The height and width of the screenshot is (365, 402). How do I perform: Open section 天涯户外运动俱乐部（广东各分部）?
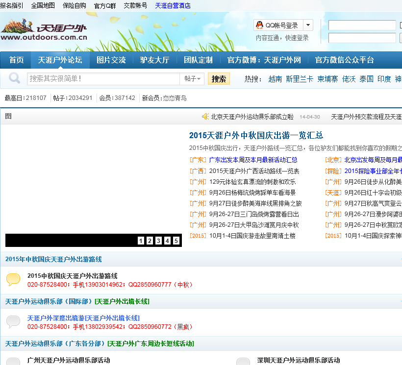pos(55,343)
